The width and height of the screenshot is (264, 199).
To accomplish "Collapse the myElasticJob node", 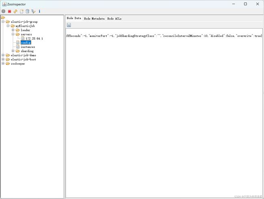I will click(8, 26).
